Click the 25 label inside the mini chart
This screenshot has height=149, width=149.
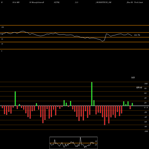tap(96, 145)
